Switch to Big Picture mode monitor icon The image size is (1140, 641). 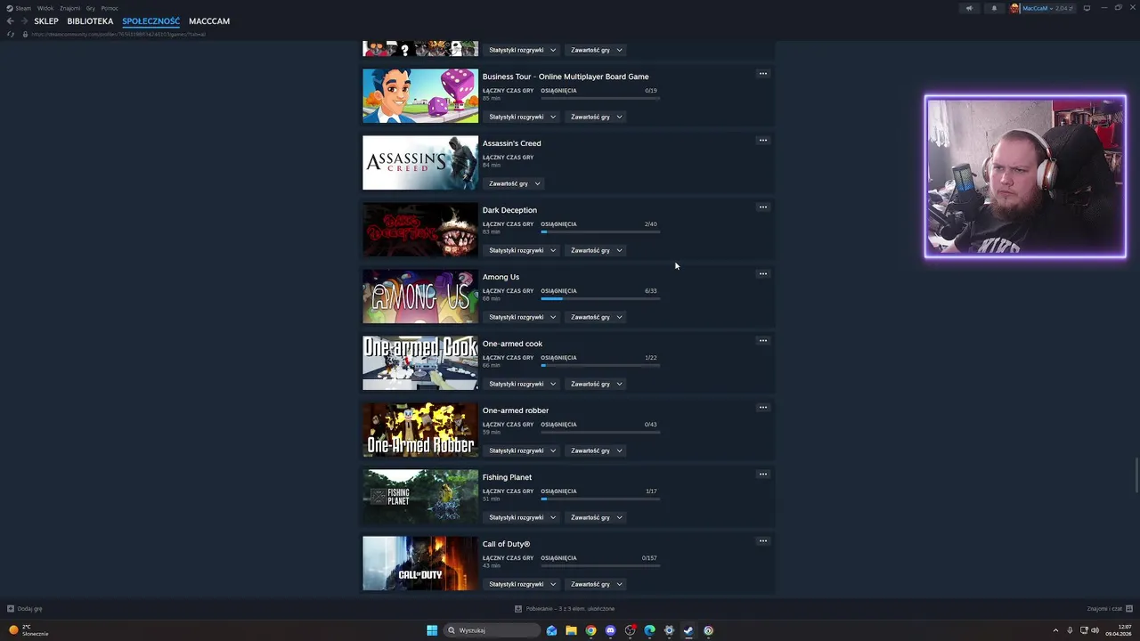click(x=1087, y=8)
